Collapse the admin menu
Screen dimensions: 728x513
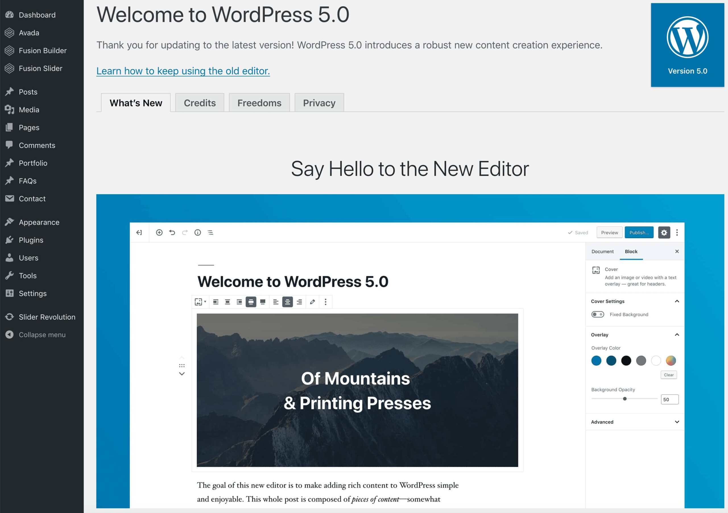click(x=42, y=335)
